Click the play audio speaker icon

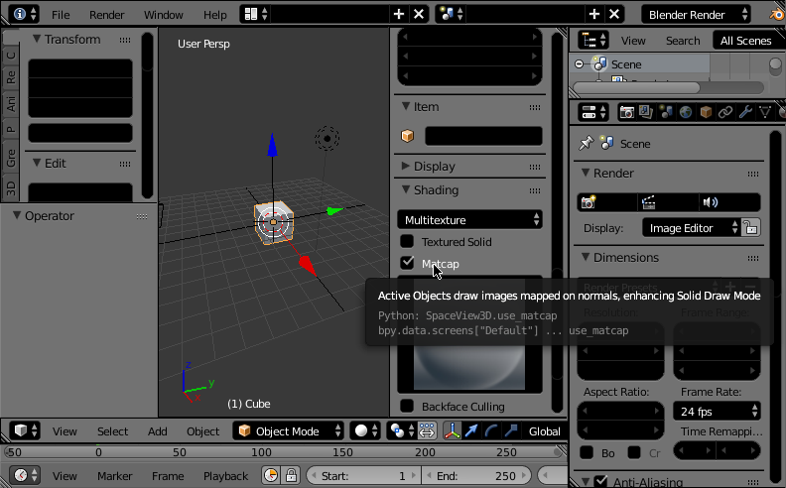click(x=710, y=202)
